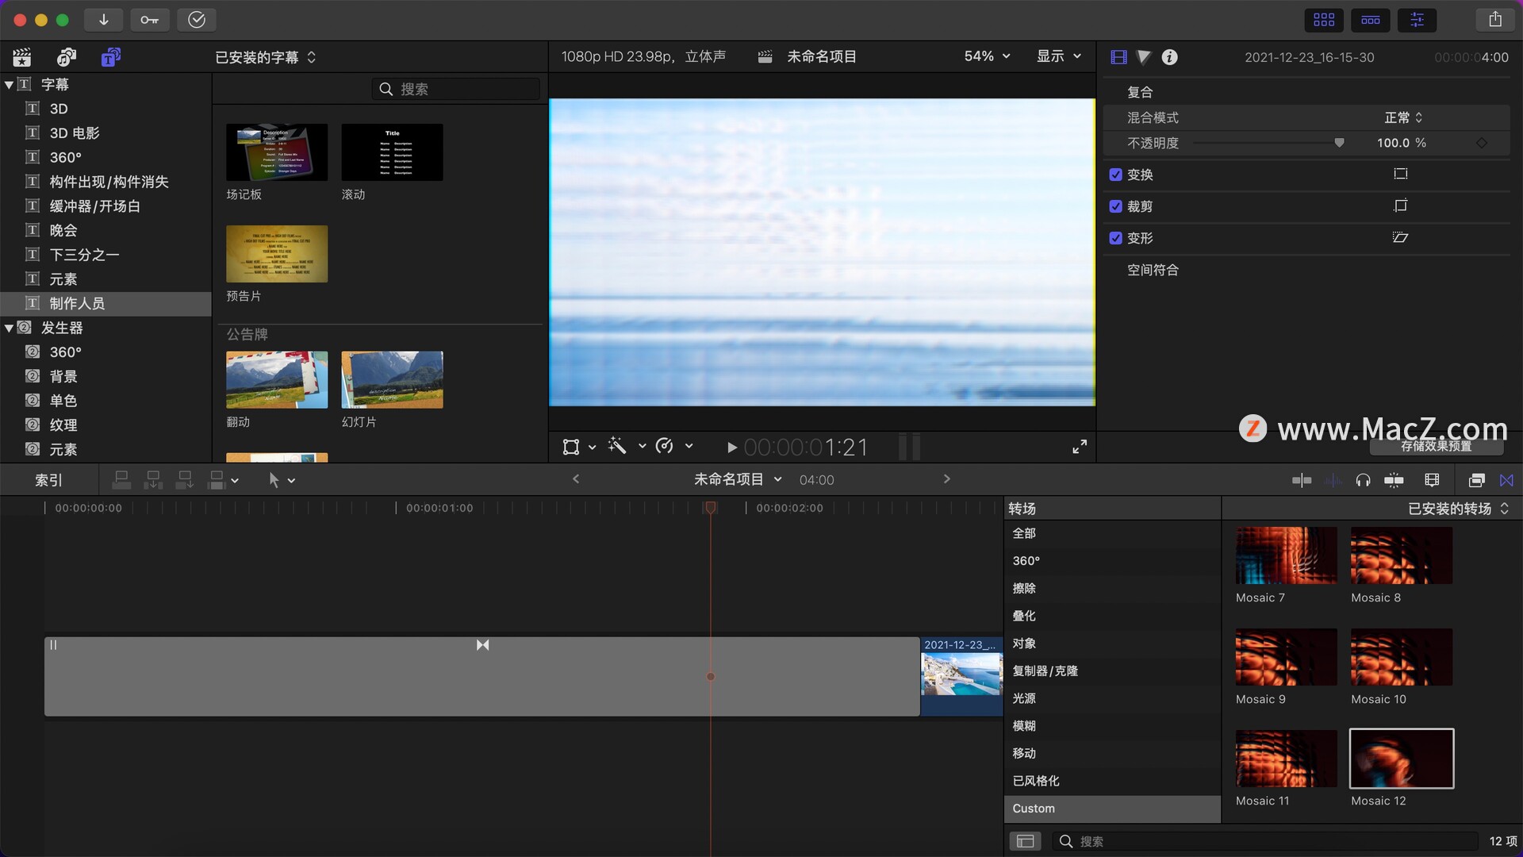The height and width of the screenshot is (857, 1523).
Task: Switch to the 模糊 transition category
Action: point(1024,725)
